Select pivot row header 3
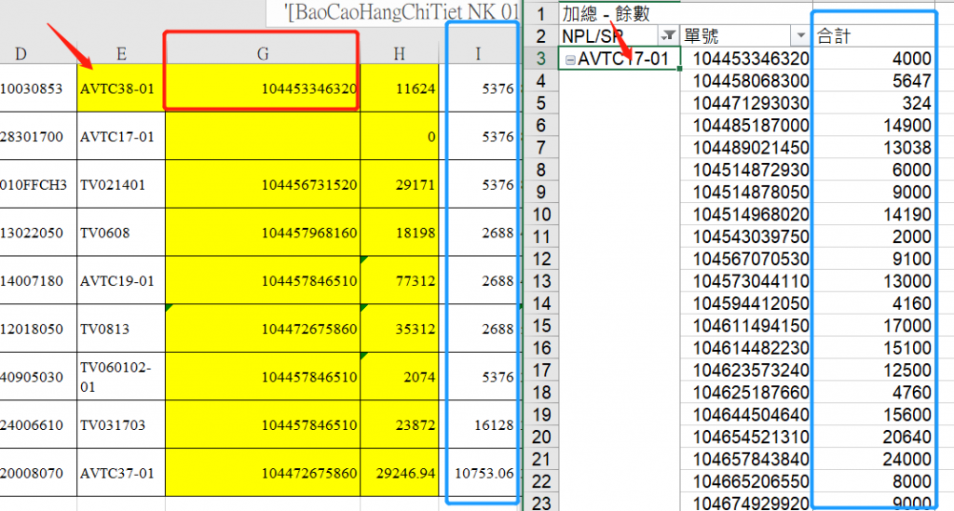This screenshot has width=954, height=511. 541,59
